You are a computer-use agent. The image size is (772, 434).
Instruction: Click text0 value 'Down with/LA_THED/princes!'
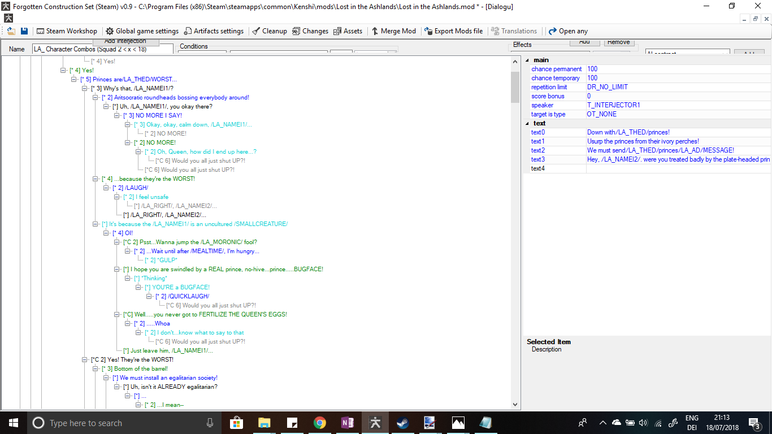click(x=679, y=132)
